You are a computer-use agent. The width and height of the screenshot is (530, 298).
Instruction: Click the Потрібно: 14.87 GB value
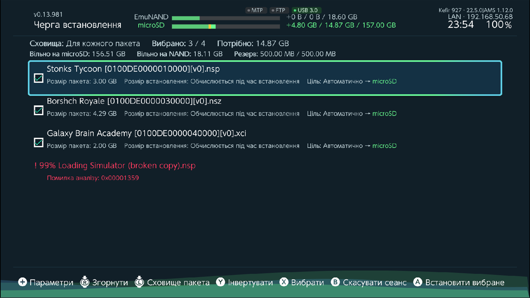point(253,43)
